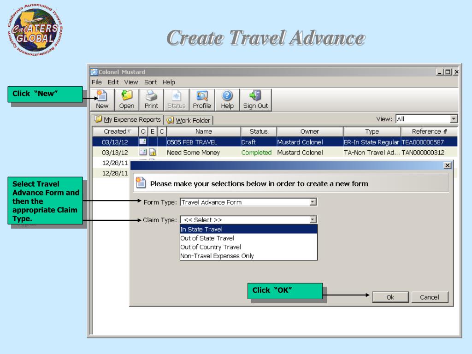Maximize the Colonel Mustard window
Image resolution: width=472 pixels, height=354 pixels.
point(448,72)
